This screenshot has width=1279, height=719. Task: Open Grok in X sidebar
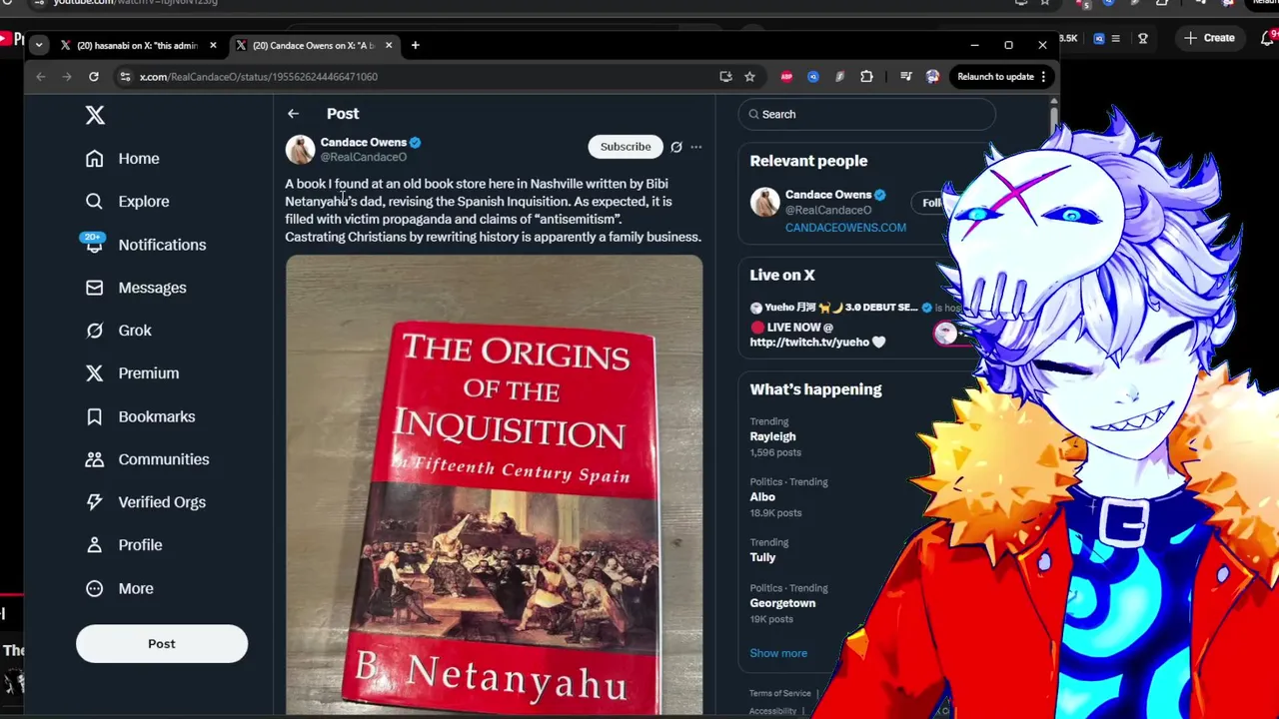[x=118, y=331]
